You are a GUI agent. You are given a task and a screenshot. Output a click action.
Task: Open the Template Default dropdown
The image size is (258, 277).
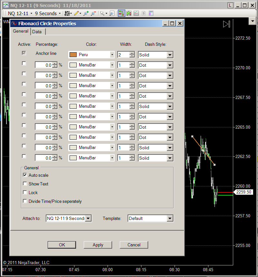tap(170, 218)
